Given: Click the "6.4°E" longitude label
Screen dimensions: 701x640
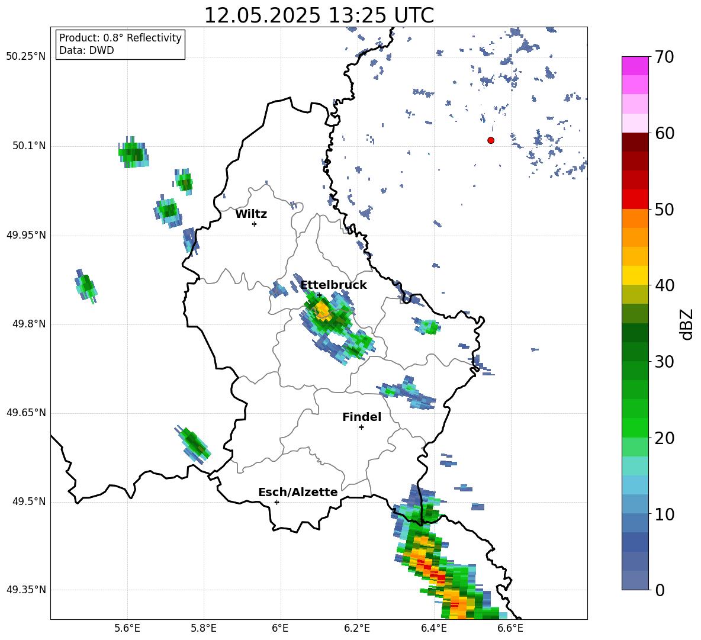Looking at the screenshot, I should click(433, 628).
